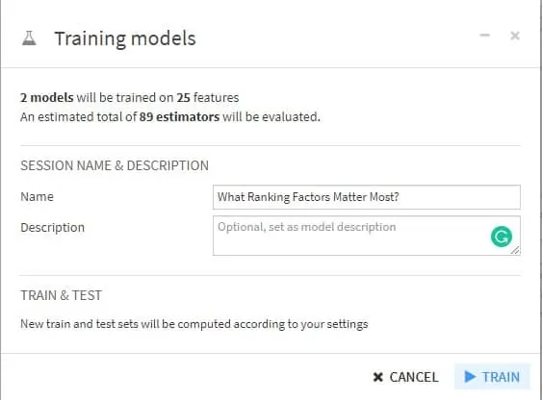
Task: Click the Name field label
Action: click(x=37, y=197)
